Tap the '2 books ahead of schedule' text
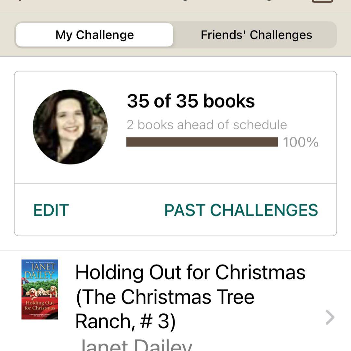351x351 pixels. (207, 125)
